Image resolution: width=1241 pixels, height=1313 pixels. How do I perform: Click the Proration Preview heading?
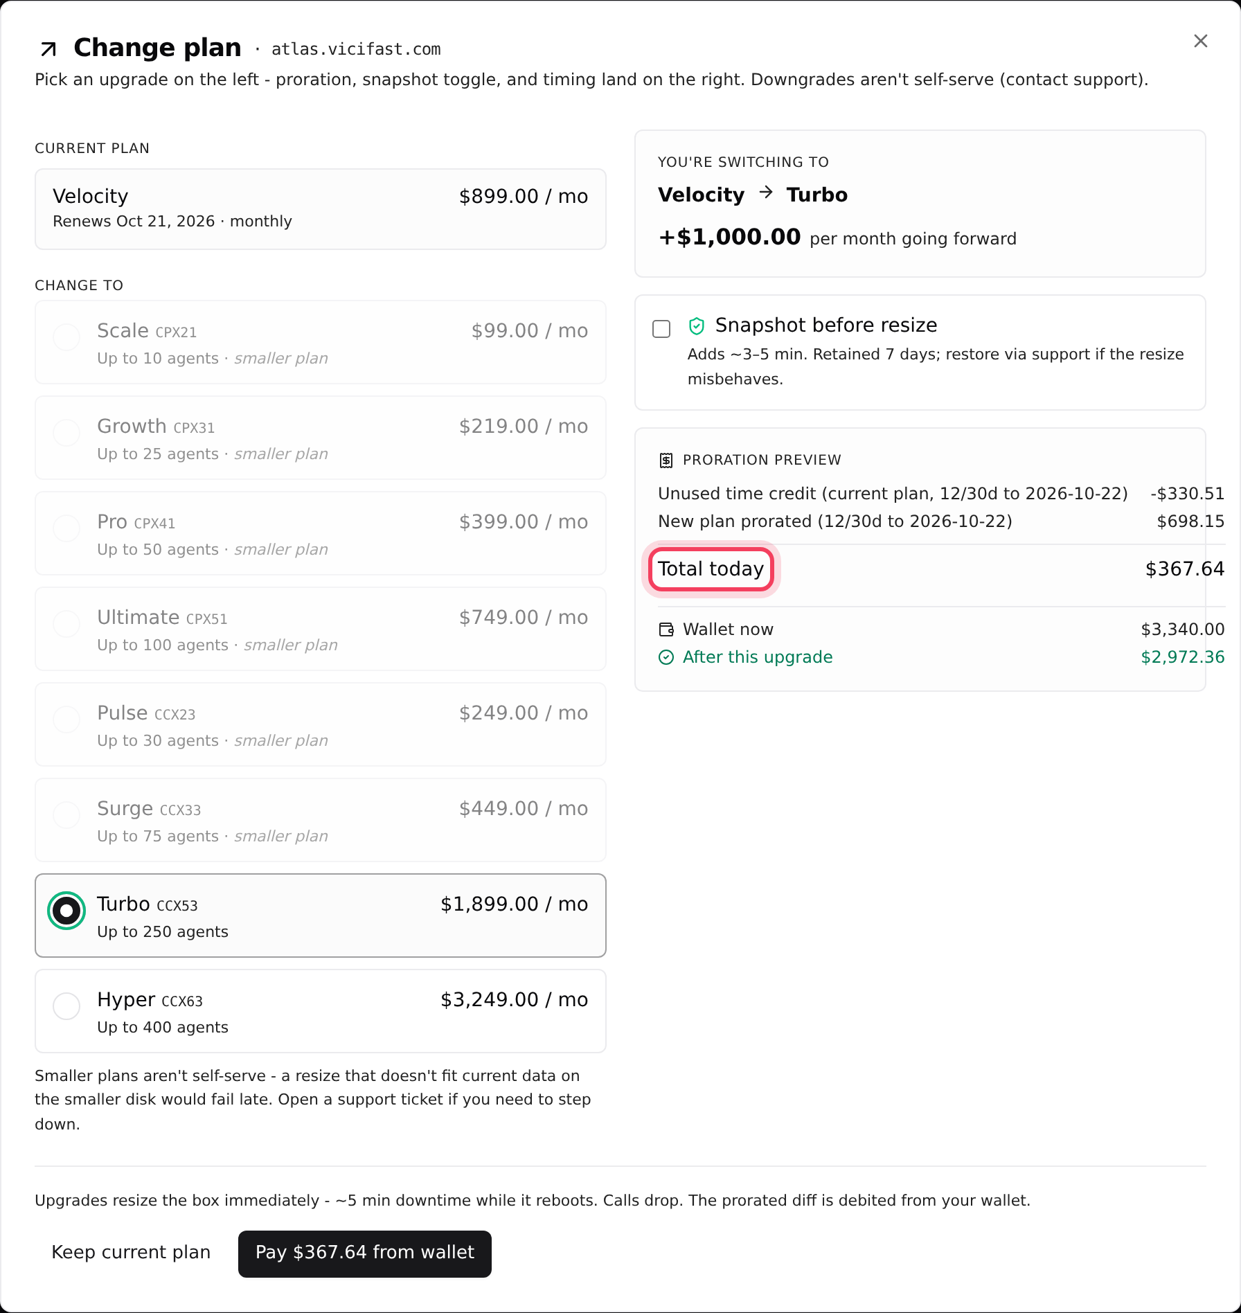pyautogui.click(x=762, y=461)
